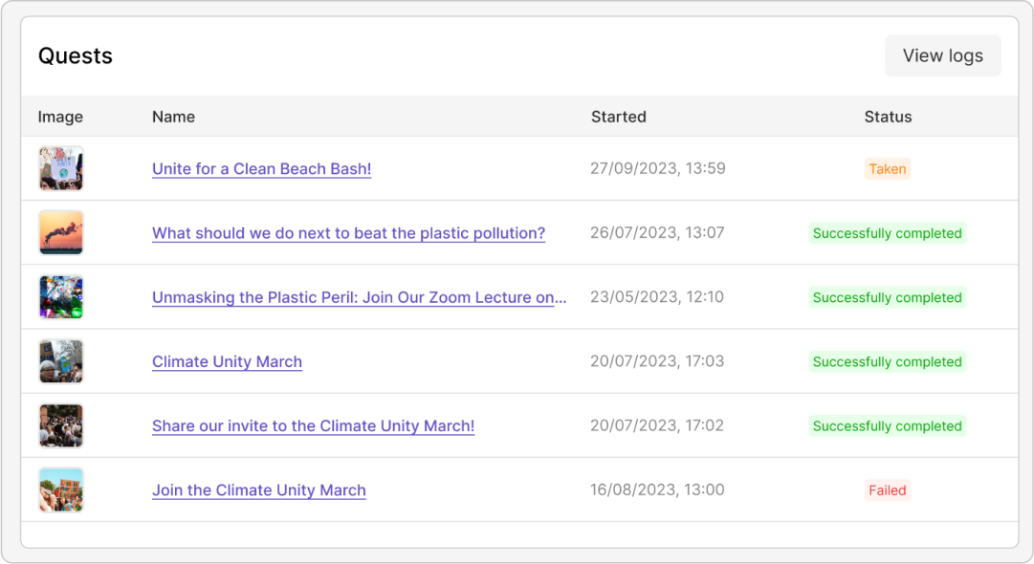Open Share our invite to Climate Unity March
1034x564 pixels.
tap(313, 425)
